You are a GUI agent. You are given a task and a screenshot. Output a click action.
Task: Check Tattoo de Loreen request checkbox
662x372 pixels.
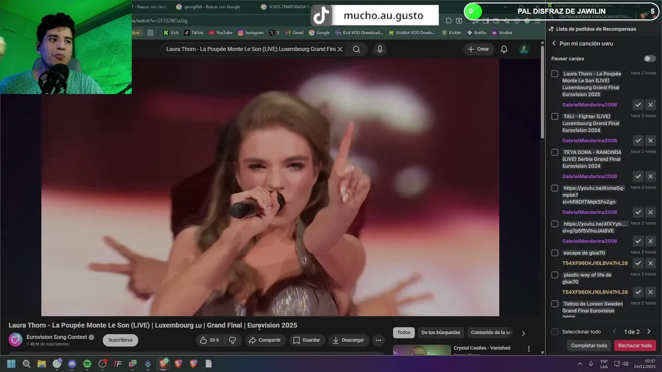[554, 304]
